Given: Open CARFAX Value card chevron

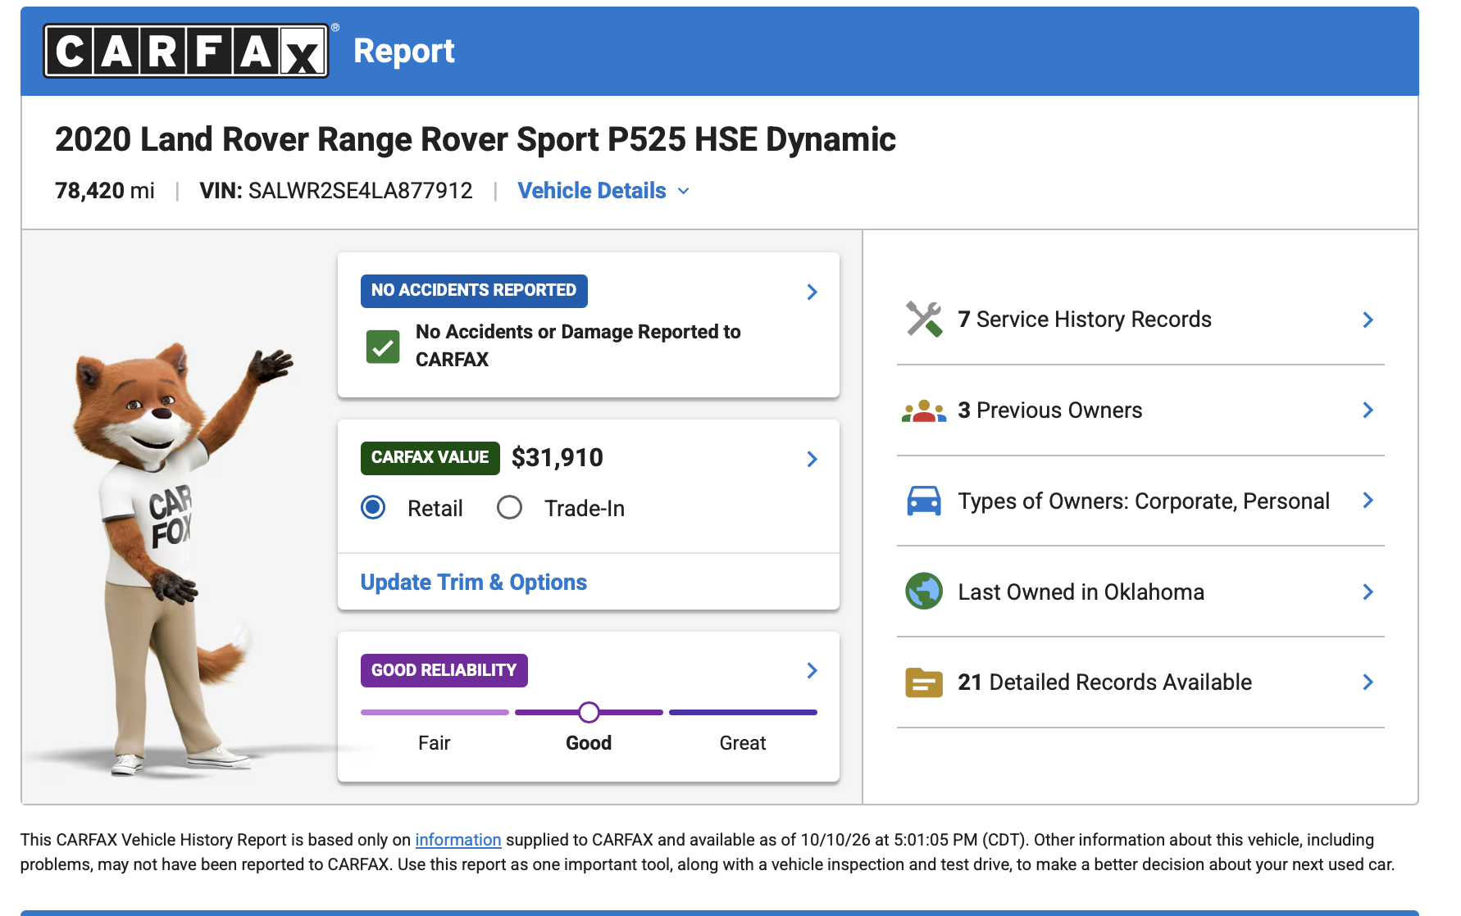Looking at the screenshot, I should (812, 459).
